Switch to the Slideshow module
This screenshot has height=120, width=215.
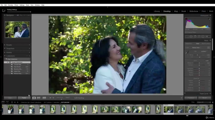(193, 11)
